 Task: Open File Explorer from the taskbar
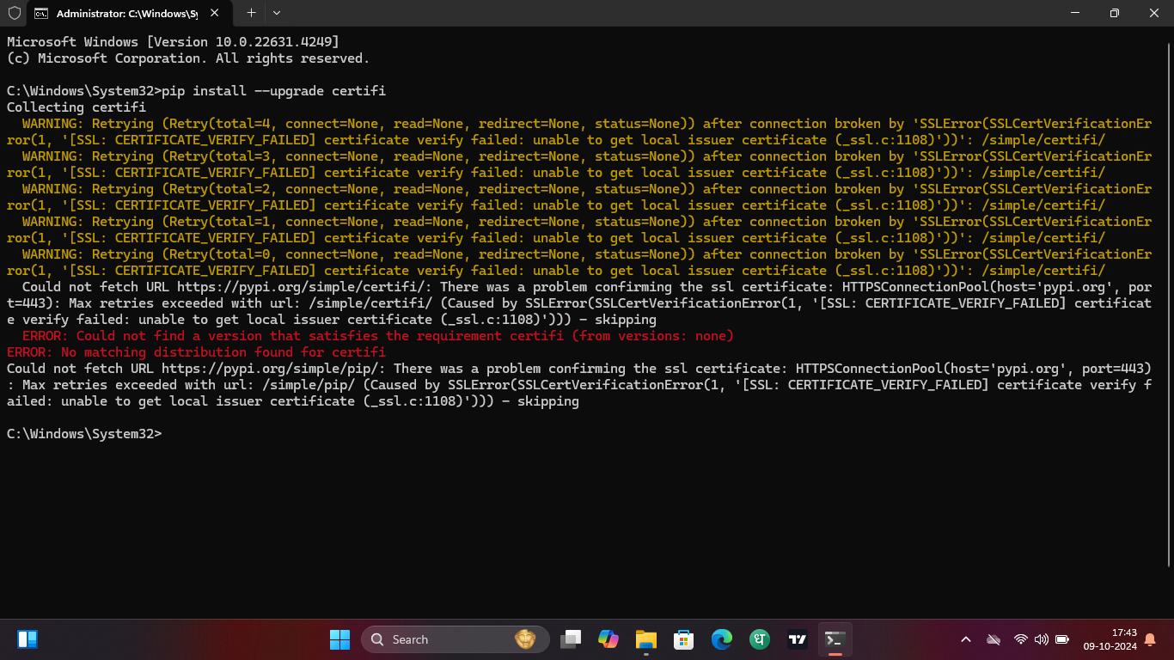(x=646, y=639)
